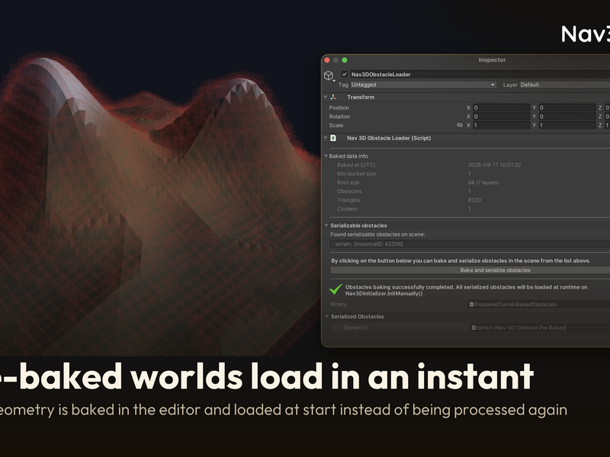610x457 pixels.
Task: Click the asset icon in the Binary field
Action: coord(471,304)
